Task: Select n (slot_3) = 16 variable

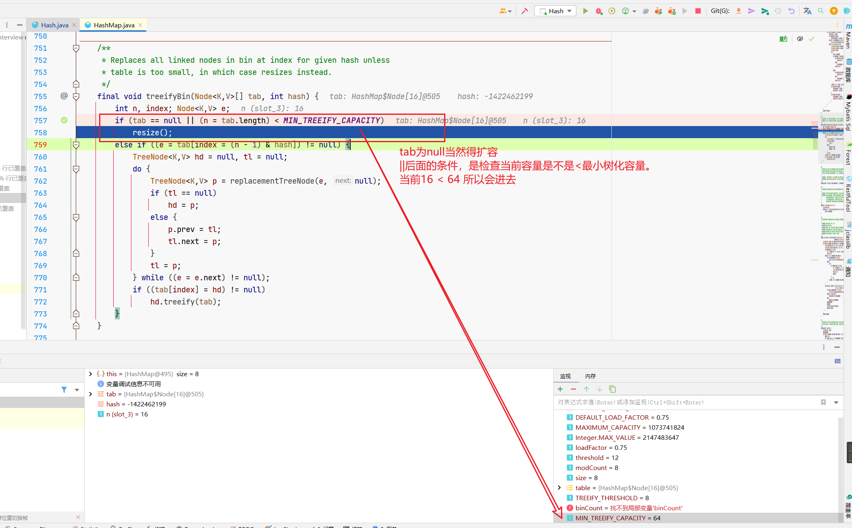Action: point(127,414)
